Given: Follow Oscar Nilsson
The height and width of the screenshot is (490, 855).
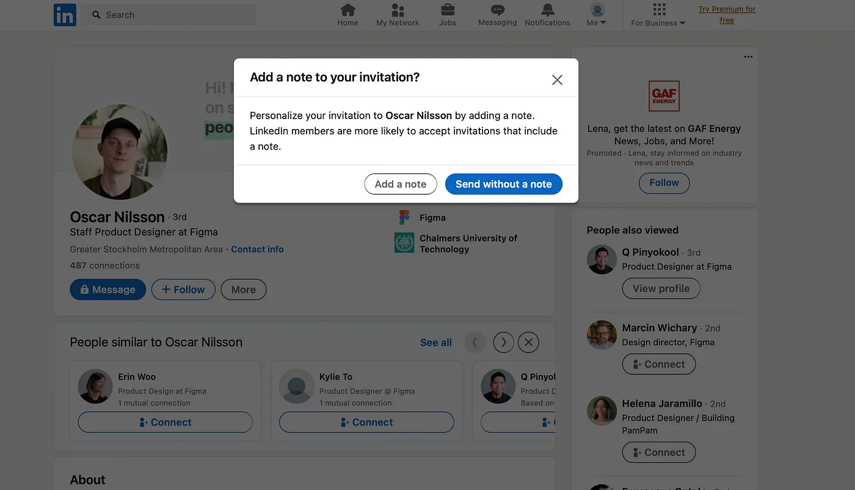Looking at the screenshot, I should click(x=183, y=290).
